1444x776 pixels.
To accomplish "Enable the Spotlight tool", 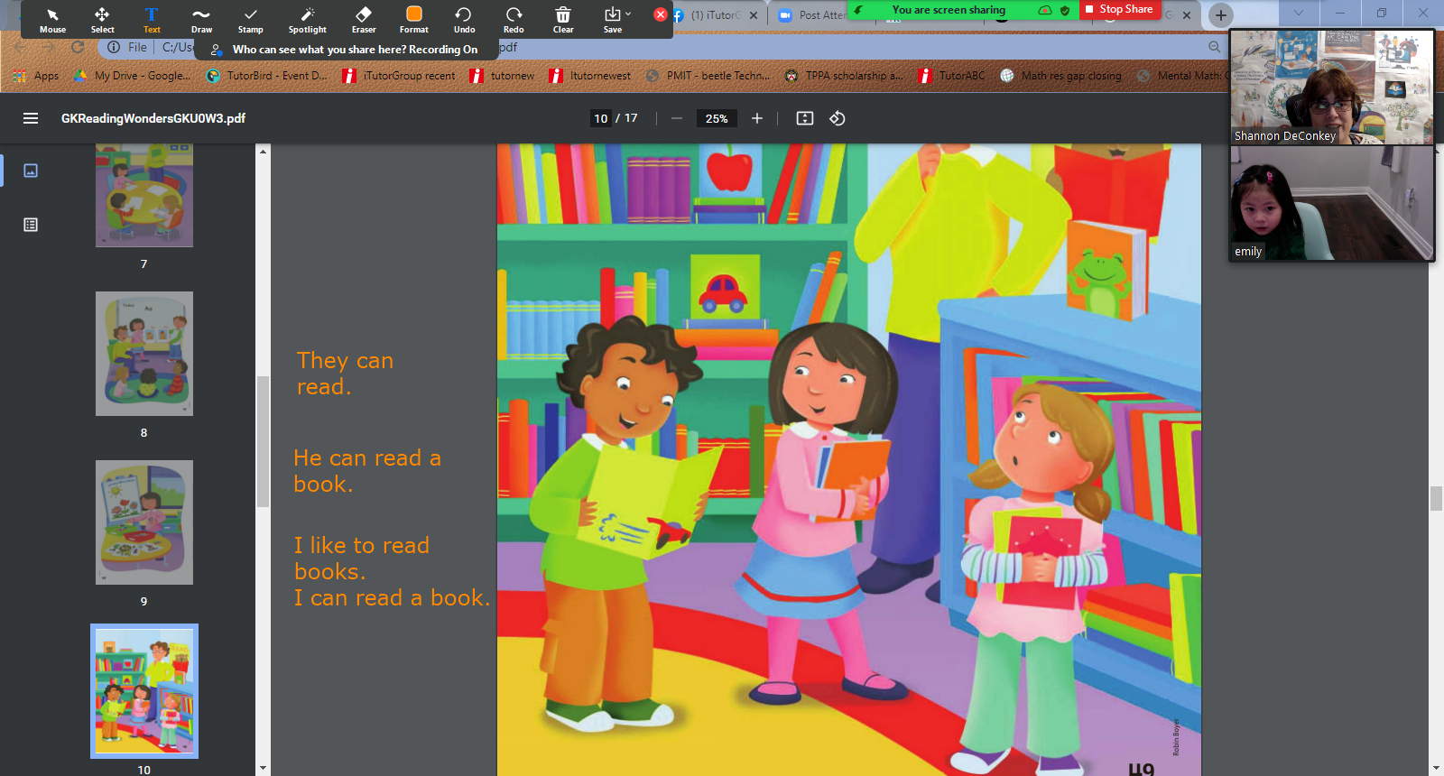I will coord(307,20).
